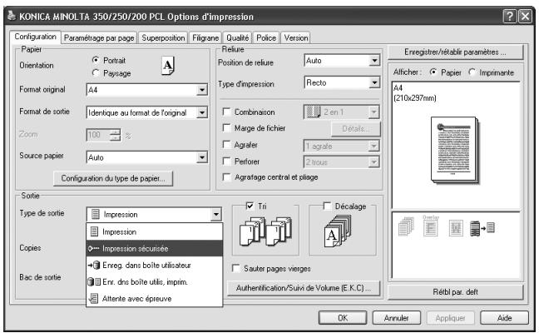Open the 1 agrafe dropdown
Image resolution: width=539 pixels, height=333 pixels.
click(x=373, y=147)
